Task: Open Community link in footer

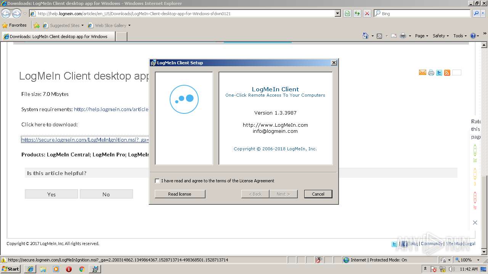Action: point(432,244)
